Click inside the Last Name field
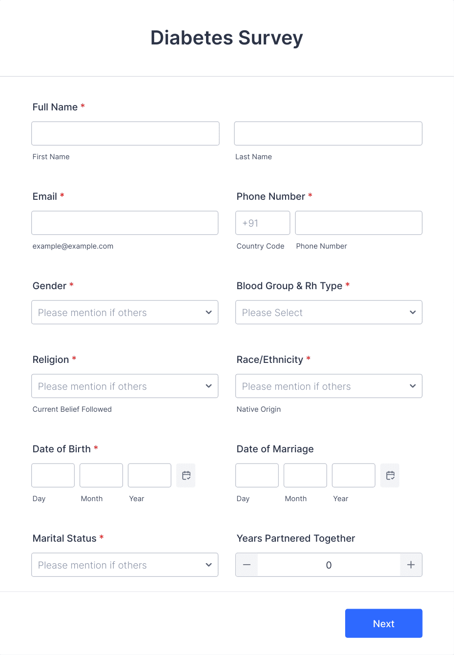This screenshot has width=454, height=655. [328, 133]
